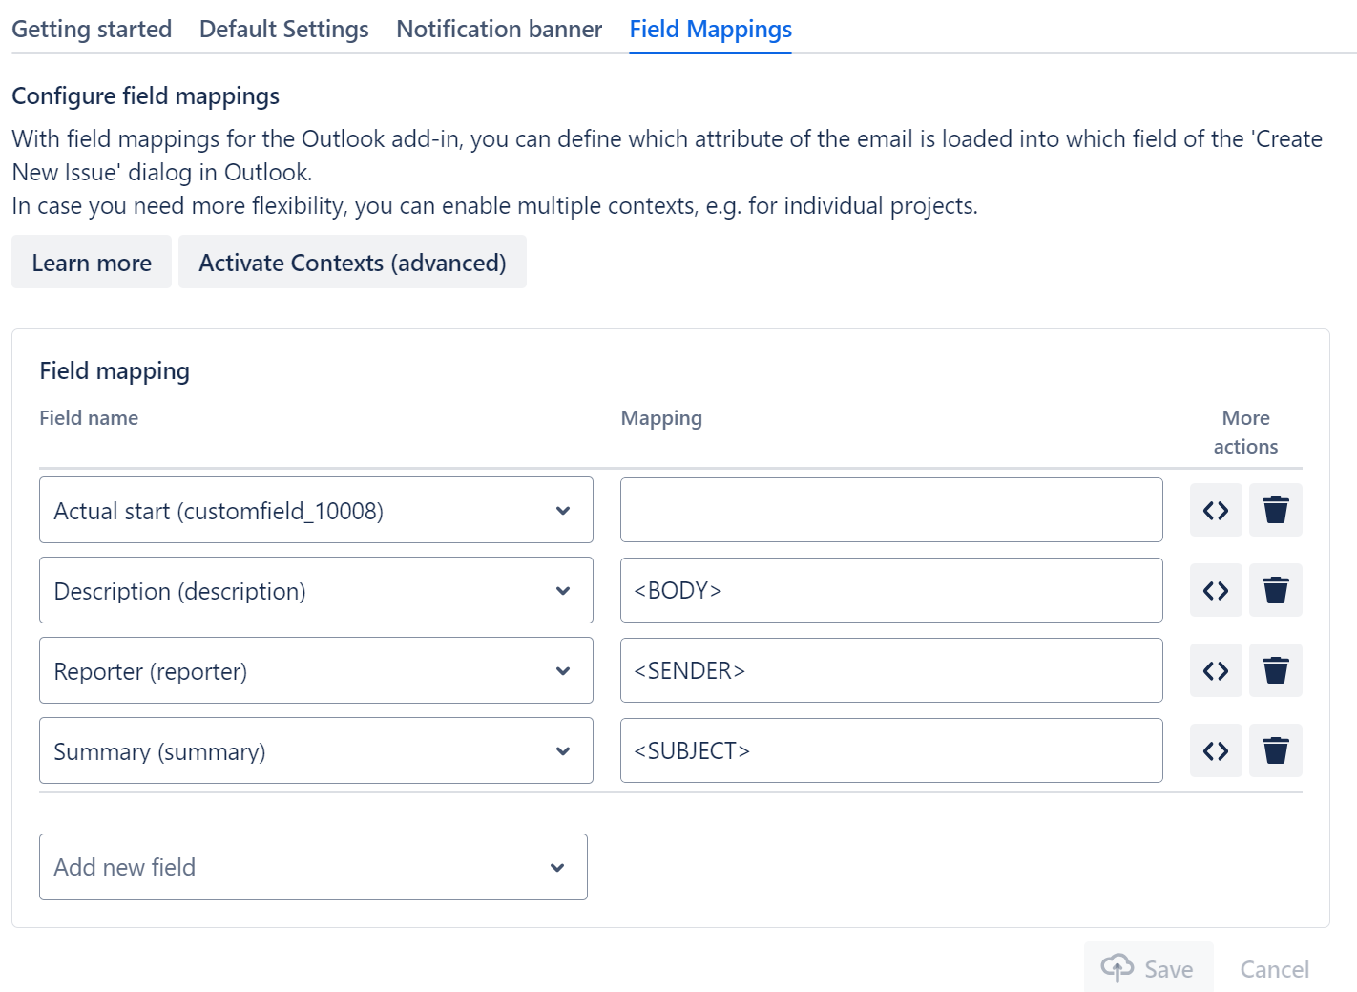Expand the Summary field name dropdown
This screenshot has width=1357, height=992.
(x=315, y=751)
